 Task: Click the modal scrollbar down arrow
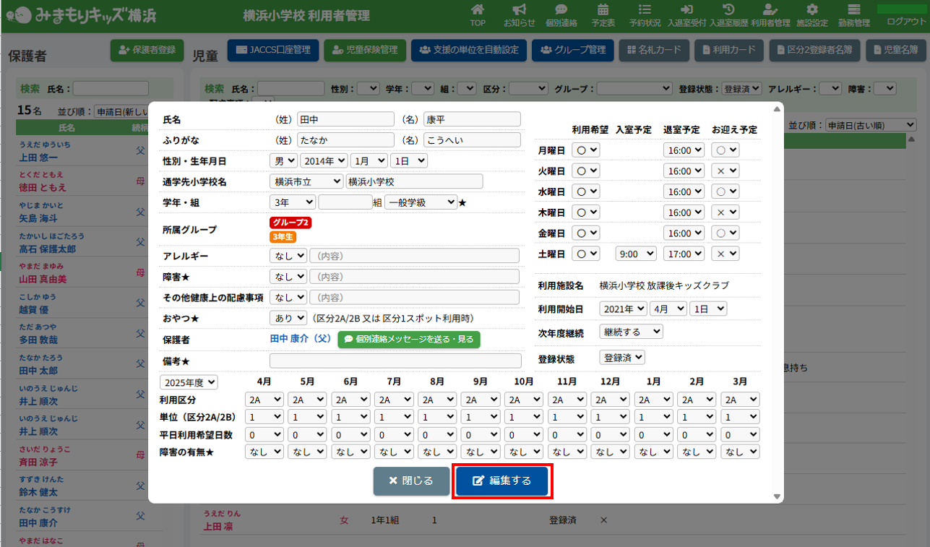(778, 497)
